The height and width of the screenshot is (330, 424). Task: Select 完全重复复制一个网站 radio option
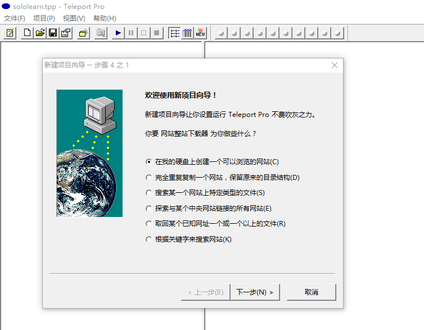coord(223,177)
